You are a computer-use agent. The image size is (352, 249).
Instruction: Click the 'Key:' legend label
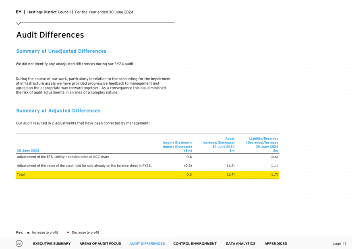19,232
